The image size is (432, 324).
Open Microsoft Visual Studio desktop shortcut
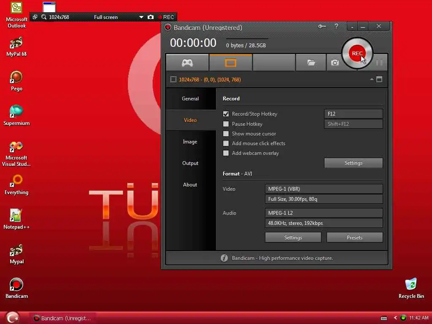point(16,154)
